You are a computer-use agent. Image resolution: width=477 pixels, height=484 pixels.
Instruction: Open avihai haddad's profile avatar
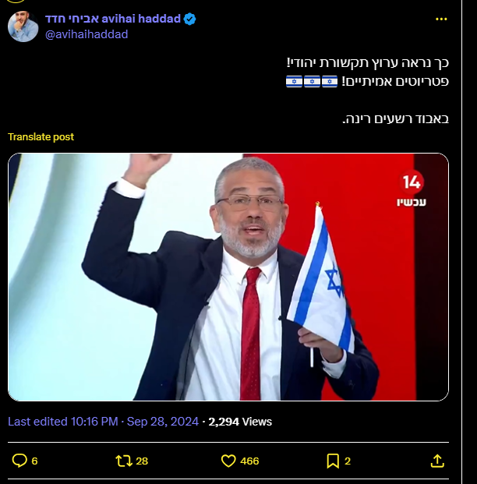coord(23,26)
